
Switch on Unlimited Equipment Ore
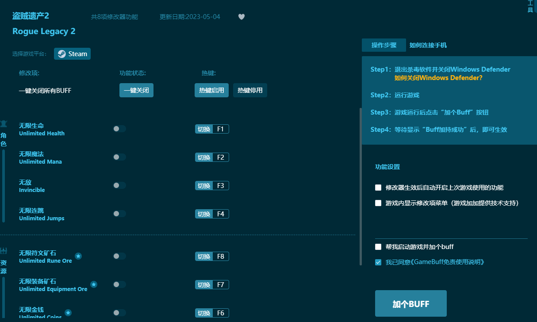pos(119,284)
